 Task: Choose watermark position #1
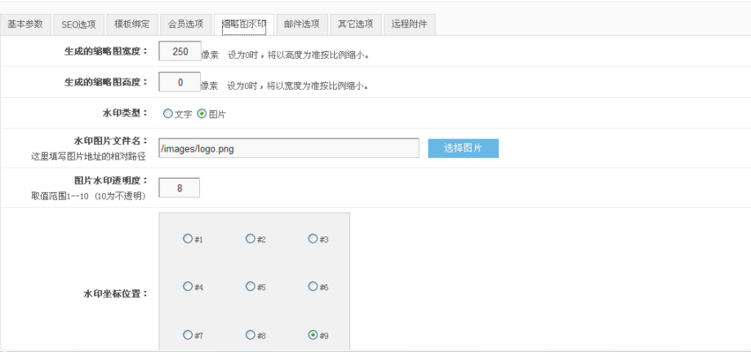188,239
